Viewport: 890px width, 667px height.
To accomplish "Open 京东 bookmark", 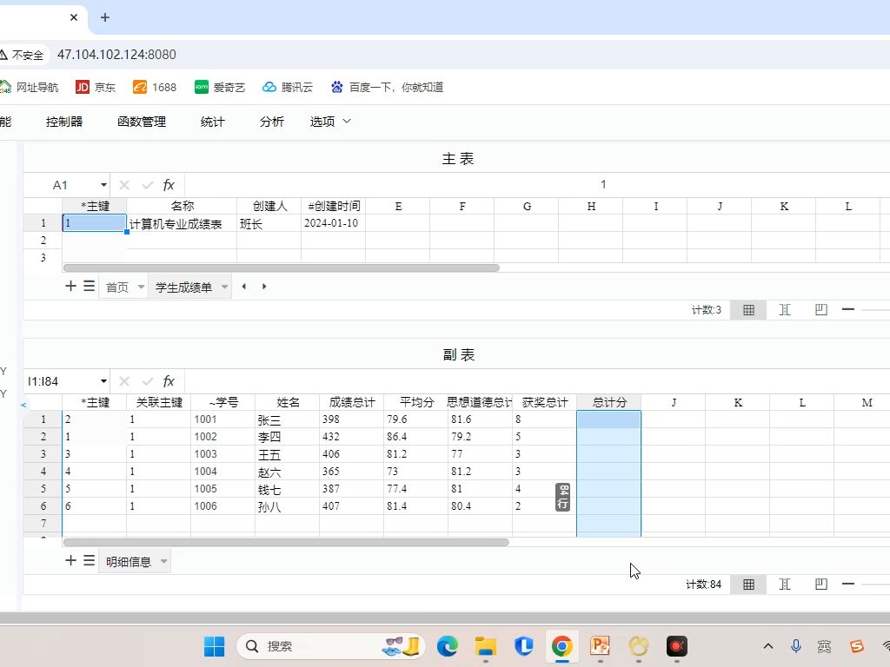I will click(96, 87).
